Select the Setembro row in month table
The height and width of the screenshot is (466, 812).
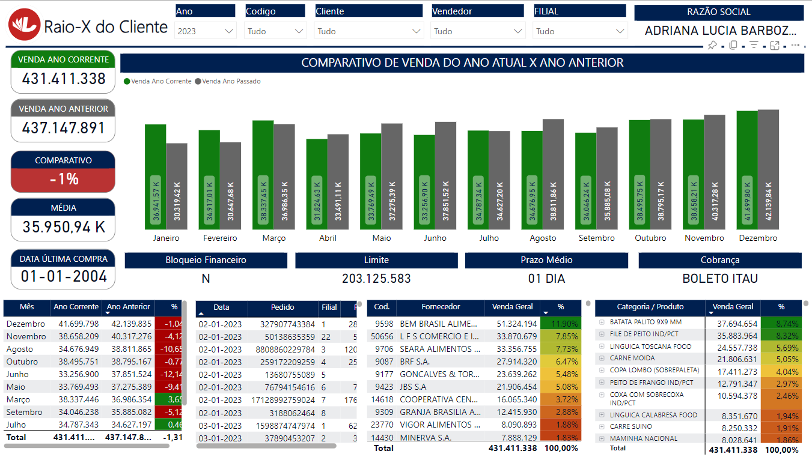(93, 412)
